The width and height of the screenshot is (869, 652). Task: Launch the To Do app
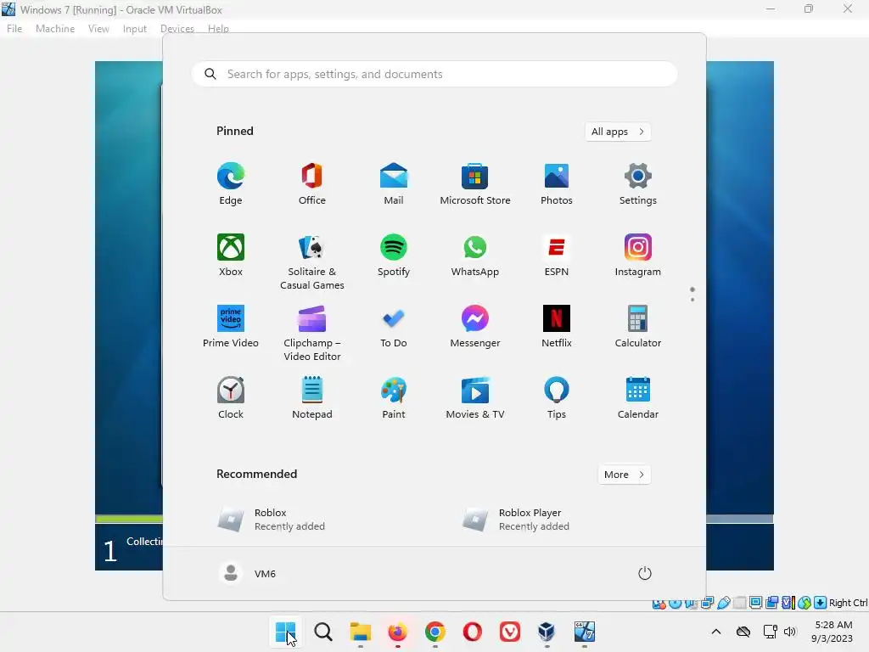click(394, 327)
